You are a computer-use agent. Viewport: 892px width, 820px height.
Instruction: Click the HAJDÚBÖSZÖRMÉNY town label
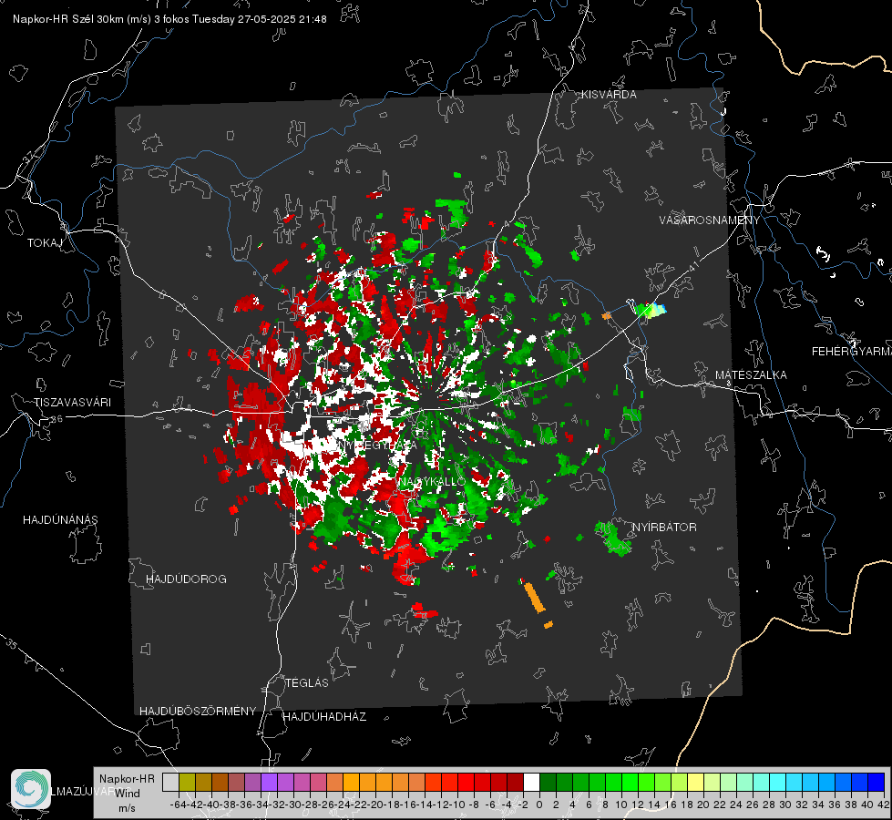[x=198, y=711]
